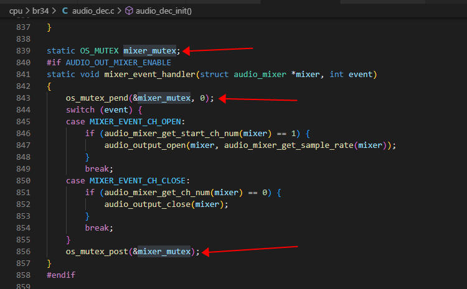The height and width of the screenshot is (289, 467).
Task: Click AUDIO_OUT_MIXER_ENABLE macro on line 840
Action: click(118, 63)
